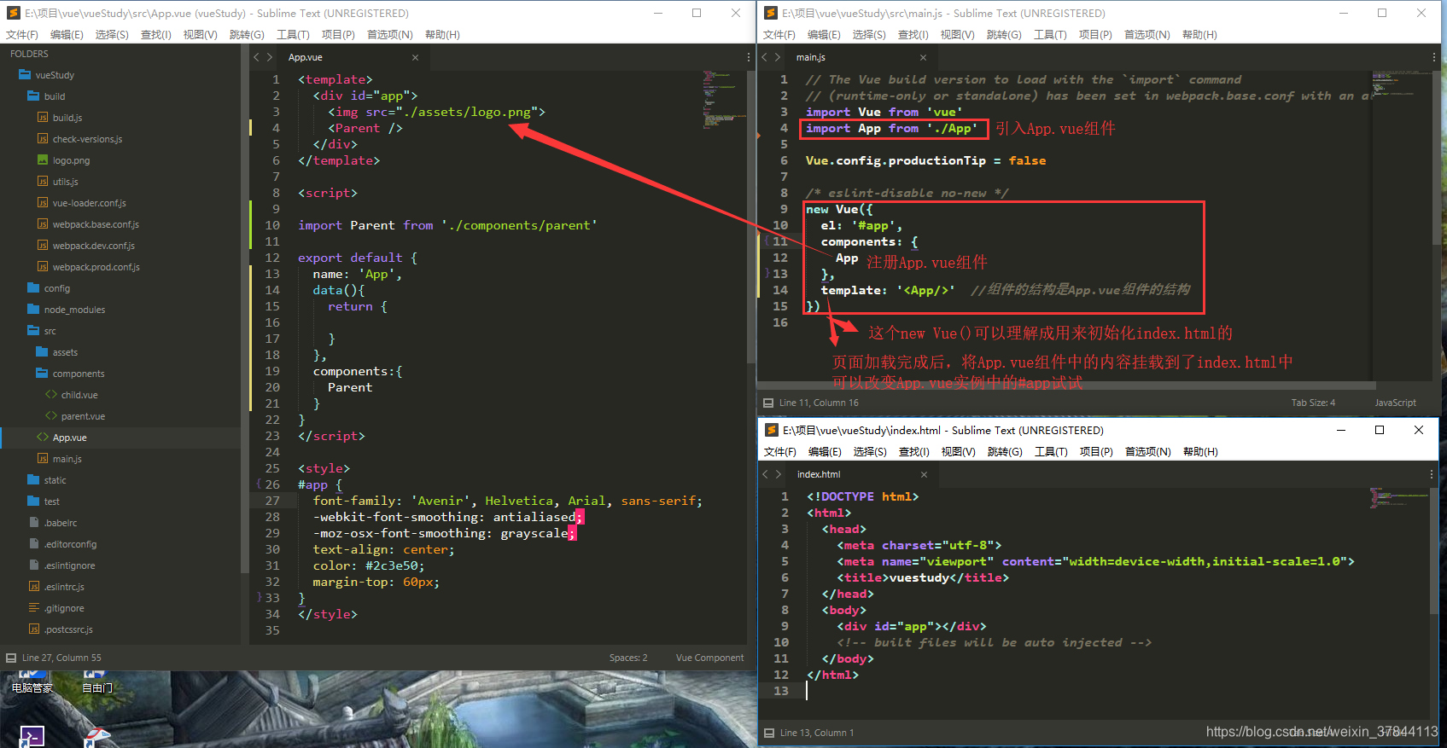Image resolution: width=1447 pixels, height=748 pixels.
Task: Open webpack.dev.conf.js file
Action: point(93,246)
